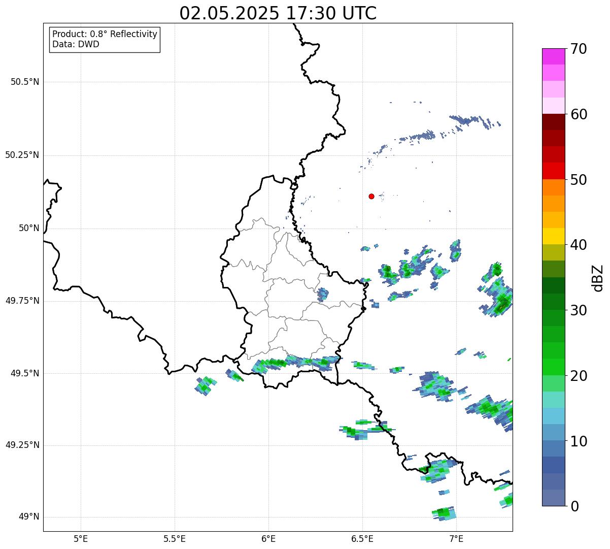Click the title "02.05.2025 17:30 UTC"
Image resolution: width=610 pixels, height=549 pixels.
point(278,13)
